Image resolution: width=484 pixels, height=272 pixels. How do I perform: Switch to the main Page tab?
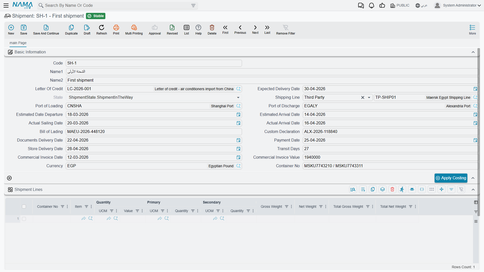(18, 43)
